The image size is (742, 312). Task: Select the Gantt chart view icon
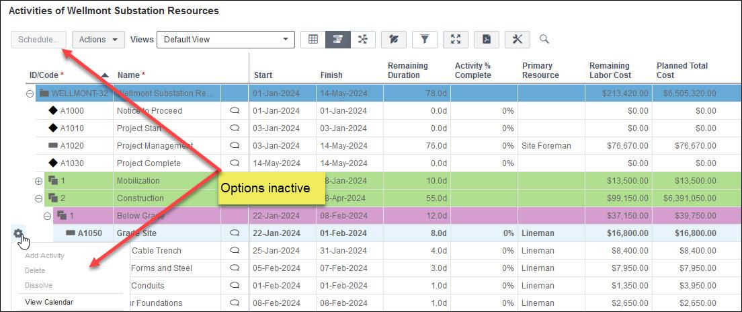coord(338,39)
